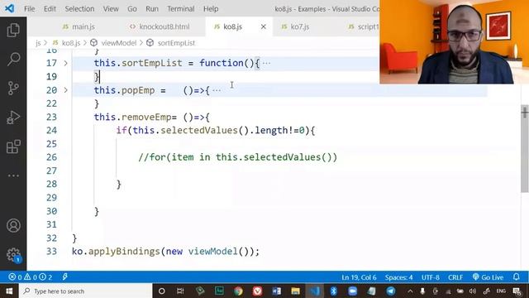529x298 pixels.
Task: Click the applyBindings text on line 33
Action: pyautogui.click(x=124, y=252)
